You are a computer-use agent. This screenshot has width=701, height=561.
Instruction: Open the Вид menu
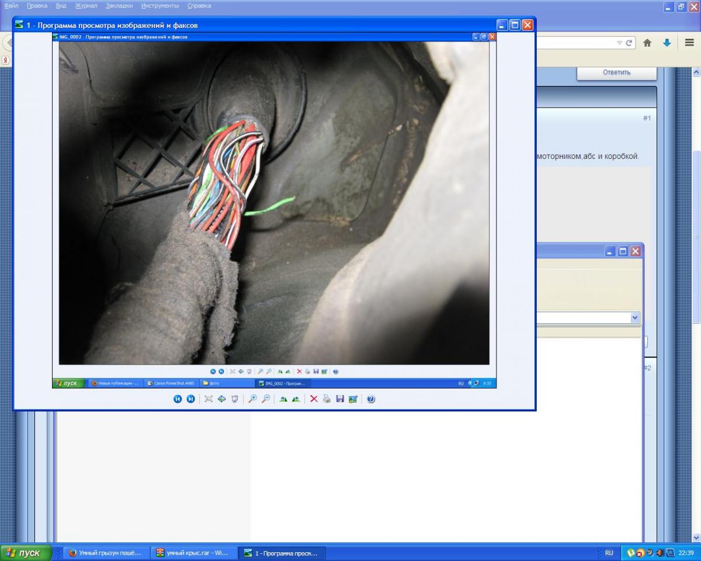61,5
